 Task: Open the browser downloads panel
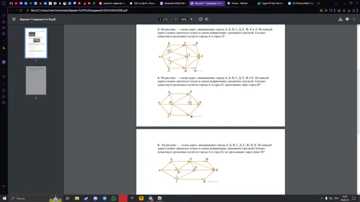349,10
